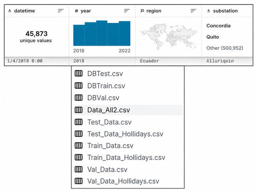Select DBVal.csv from the file list
Viewport: 257px width, 194px height.
click(x=103, y=98)
